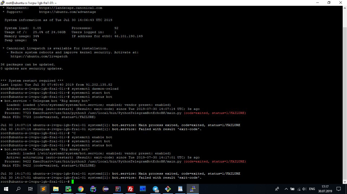Viewport: 347px width, 194px height.
Task: Open Task View on the taskbar
Action: (30, 189)
